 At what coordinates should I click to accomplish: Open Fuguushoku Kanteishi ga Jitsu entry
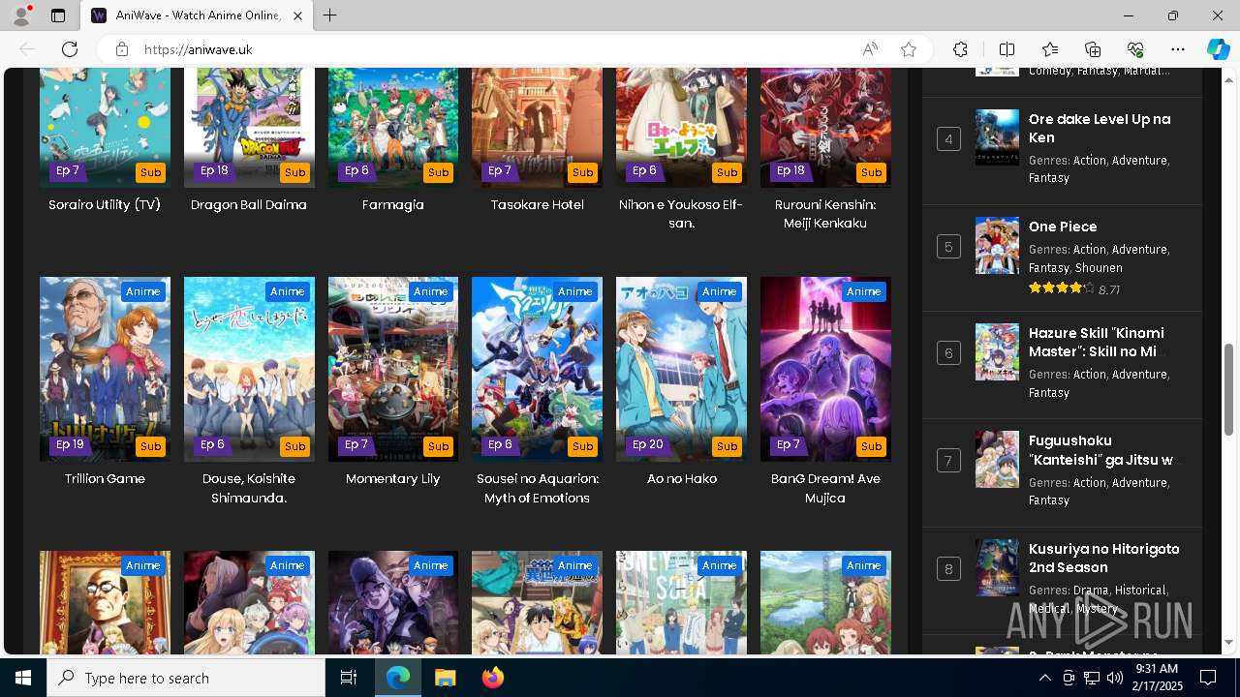pos(1101,450)
